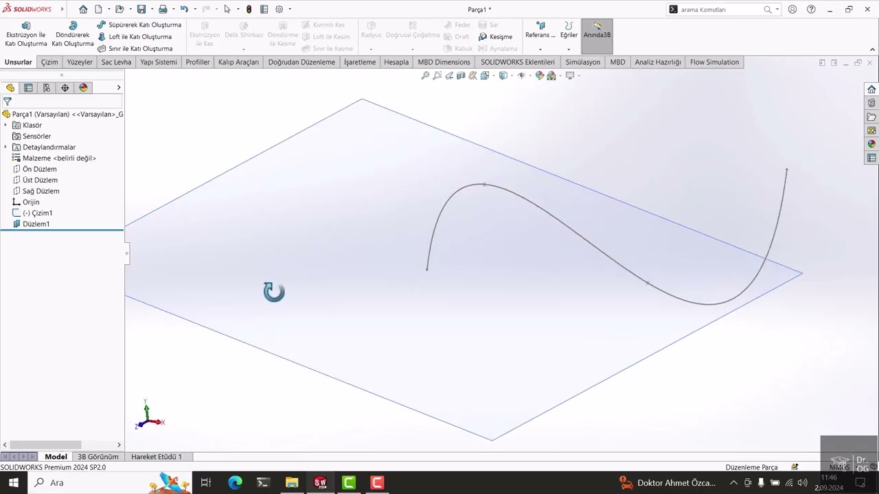The height and width of the screenshot is (494, 879).
Task: Open the Appearances colored ball in task pane
Action: point(871,144)
